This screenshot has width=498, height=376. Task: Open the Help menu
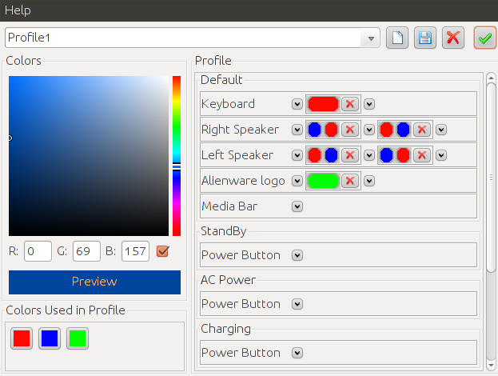pyautogui.click(x=18, y=10)
